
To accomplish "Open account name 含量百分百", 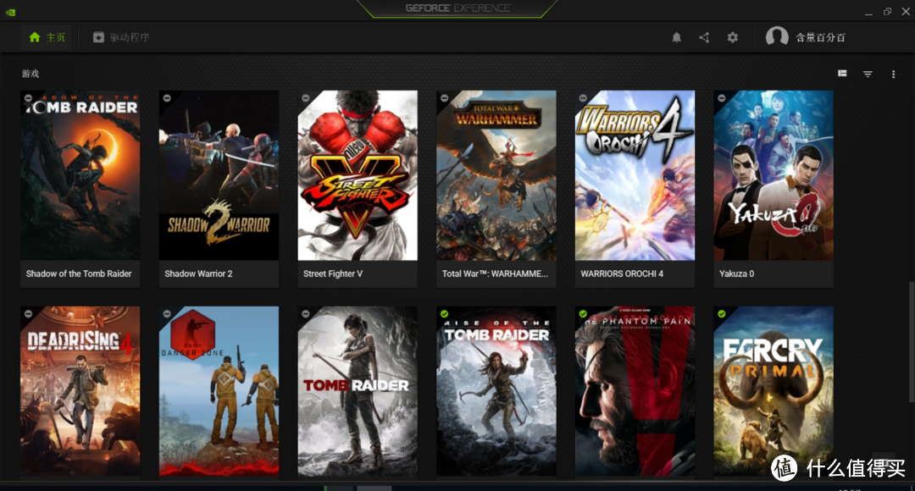I will (820, 37).
